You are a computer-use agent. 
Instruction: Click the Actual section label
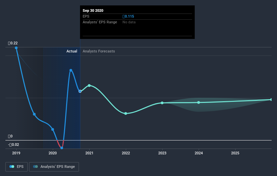(x=72, y=51)
